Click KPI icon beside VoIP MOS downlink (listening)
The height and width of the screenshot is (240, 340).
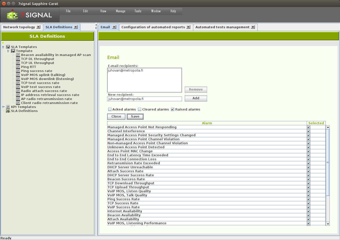pos(18,79)
